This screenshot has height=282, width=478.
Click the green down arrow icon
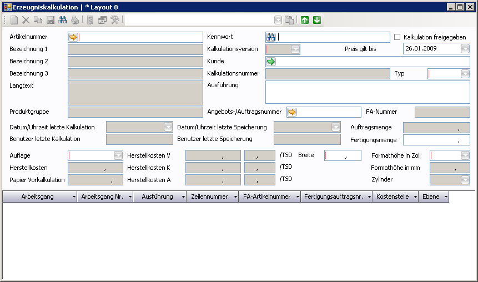pyautogui.click(x=316, y=20)
